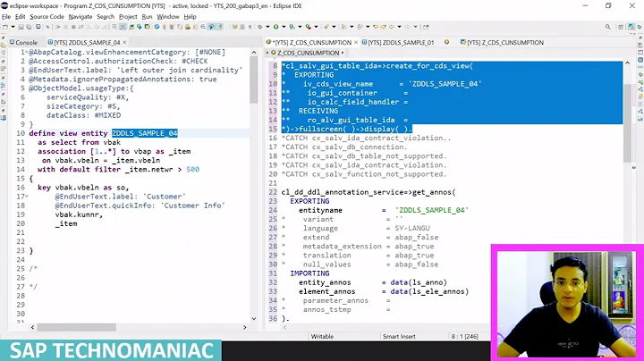Toggle show whitespace characters paragraph icon
The height and width of the screenshot is (361, 644).
tap(250, 27)
